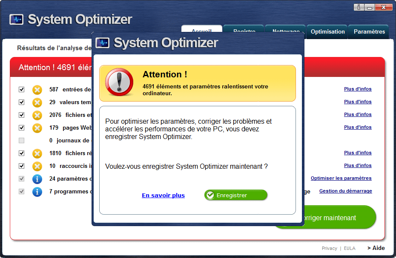
Task: Click the blue info icon beside 24 paramètres
Action: coord(37,179)
